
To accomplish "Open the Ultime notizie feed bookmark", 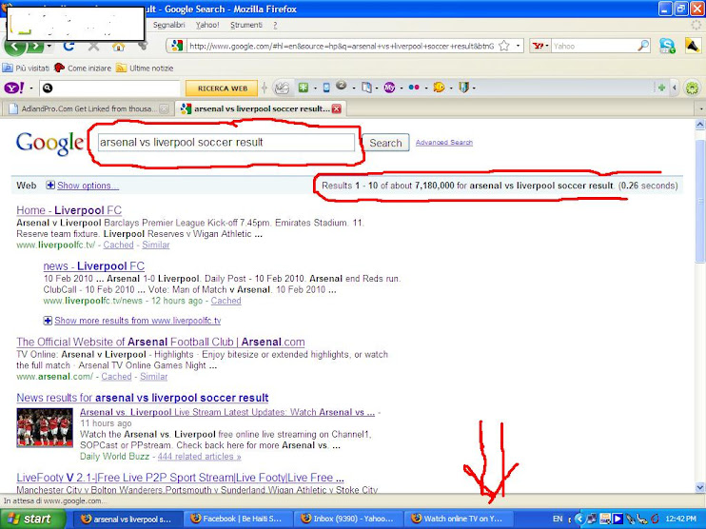I will (145, 68).
